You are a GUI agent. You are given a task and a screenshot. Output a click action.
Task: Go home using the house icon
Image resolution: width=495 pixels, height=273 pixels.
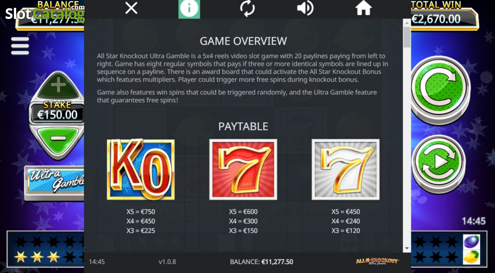364,8
